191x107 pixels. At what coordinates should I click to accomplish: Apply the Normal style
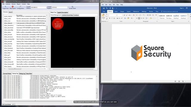pos(162,17)
